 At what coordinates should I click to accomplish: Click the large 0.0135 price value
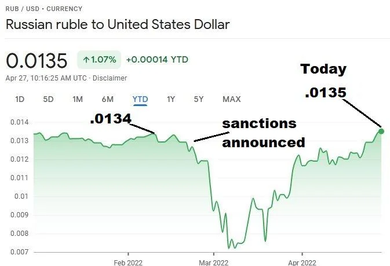[x=37, y=60]
